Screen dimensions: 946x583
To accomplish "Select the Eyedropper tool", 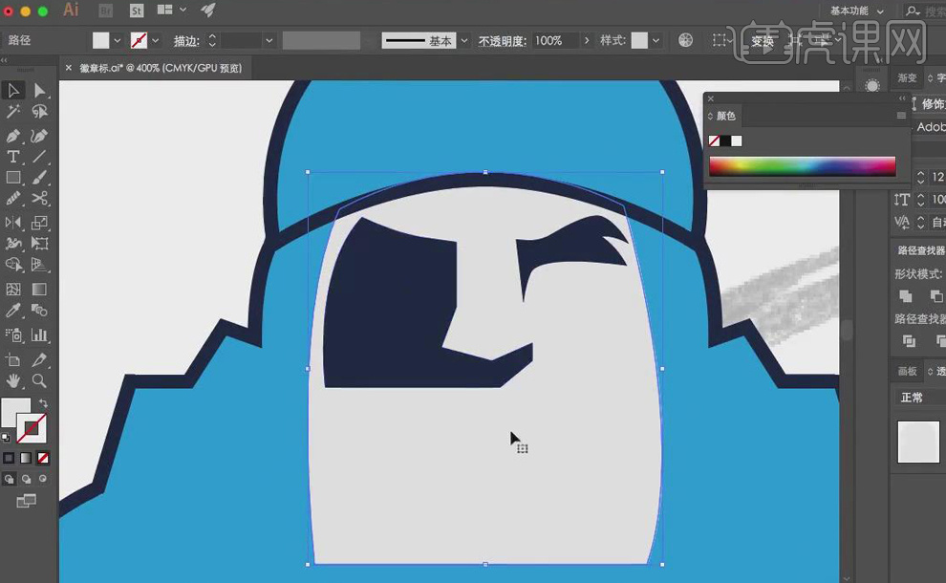I will click(x=13, y=311).
